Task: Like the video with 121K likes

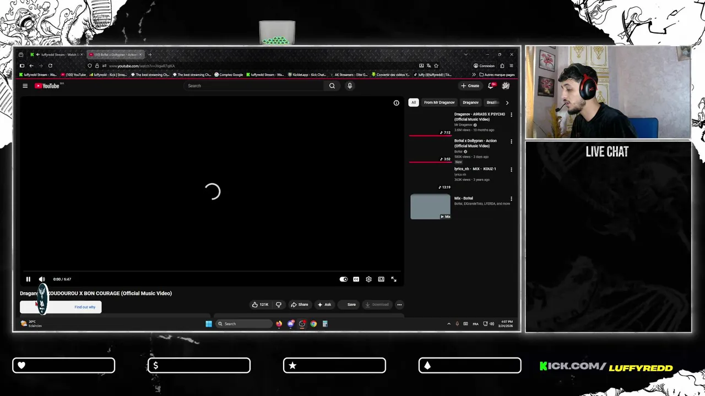Action: tap(261, 305)
